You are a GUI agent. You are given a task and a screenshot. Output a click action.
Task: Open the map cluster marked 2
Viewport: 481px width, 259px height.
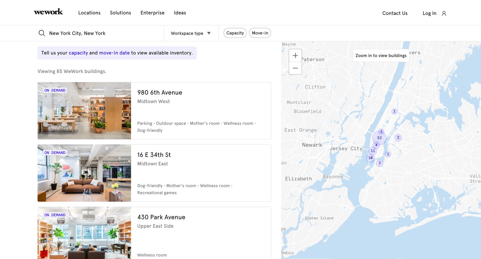(x=398, y=138)
